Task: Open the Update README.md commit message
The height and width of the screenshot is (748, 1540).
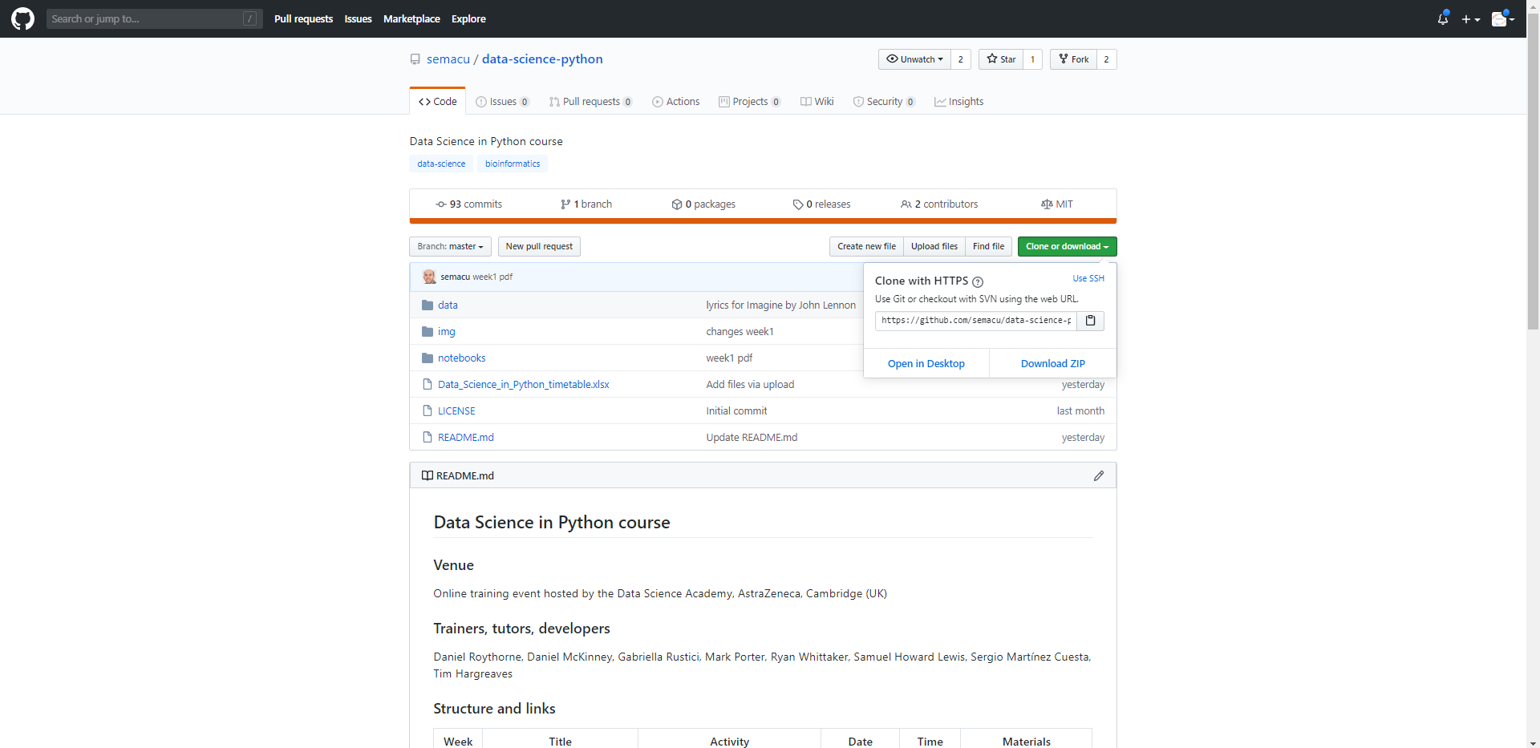Action: tap(752, 438)
